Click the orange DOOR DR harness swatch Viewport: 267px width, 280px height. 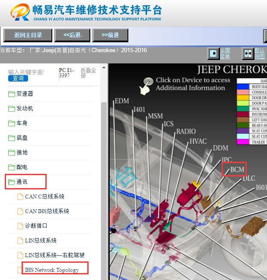243,98
